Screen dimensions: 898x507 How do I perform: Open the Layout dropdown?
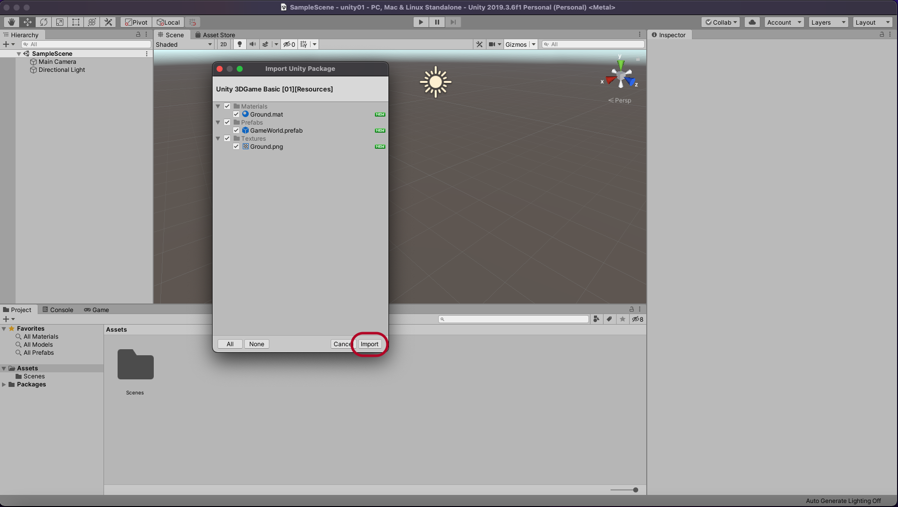[872, 22]
